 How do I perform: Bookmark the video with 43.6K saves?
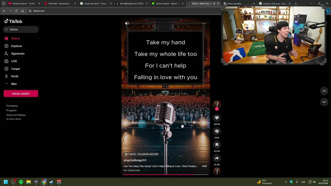point(217,145)
